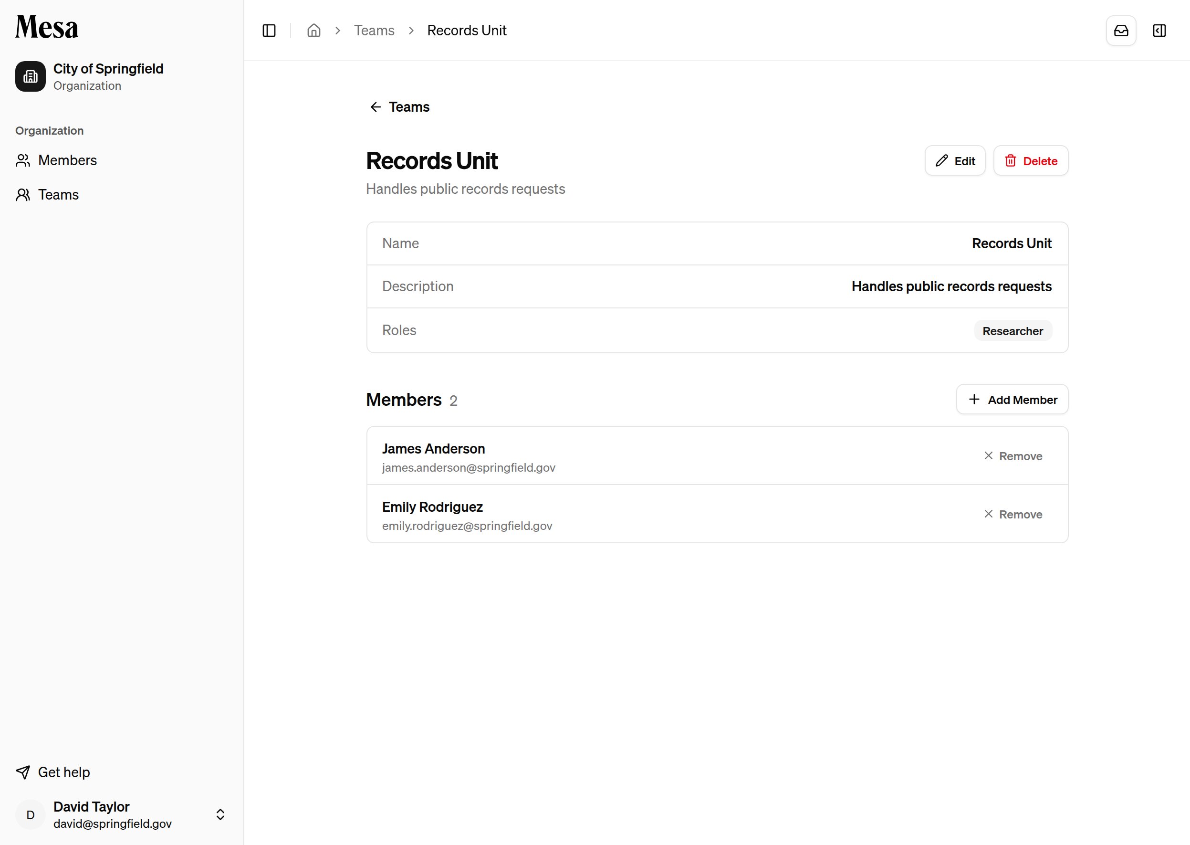
Task: Select the Emily Rodriguez member name
Action: pyautogui.click(x=432, y=507)
